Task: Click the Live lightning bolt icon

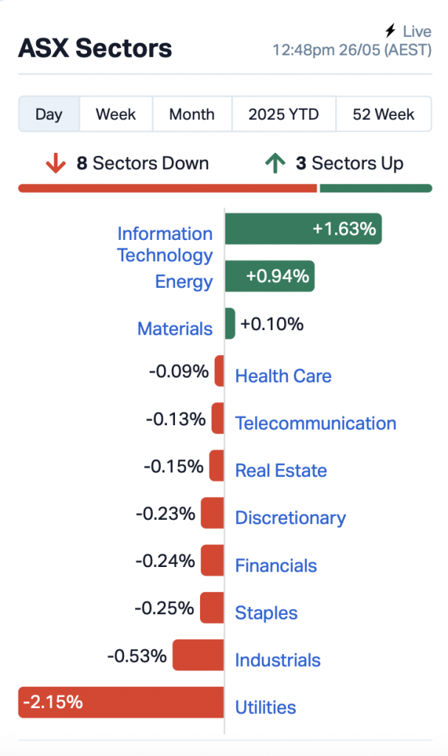Action: [x=391, y=31]
